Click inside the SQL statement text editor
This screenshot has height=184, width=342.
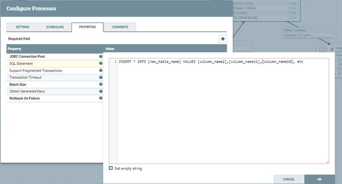tap(223, 109)
